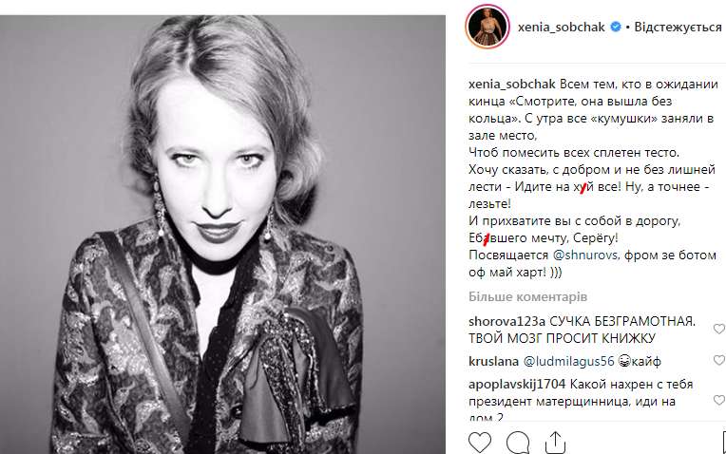Open the xenia_sobchak profile avatar
Viewport: 726px width, 454px height.
[x=487, y=27]
